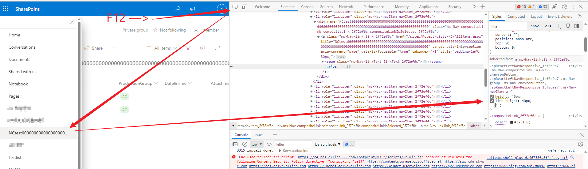Screen dimensions: 588x169
Task: Open the SharePoint app launcher waffle
Action: pyautogui.click(x=6, y=9)
